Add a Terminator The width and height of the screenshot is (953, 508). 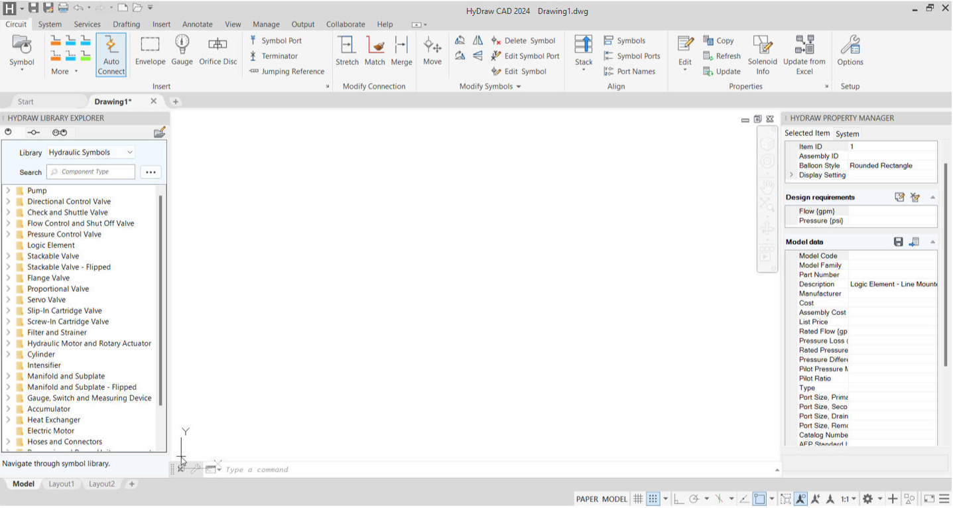tap(273, 56)
